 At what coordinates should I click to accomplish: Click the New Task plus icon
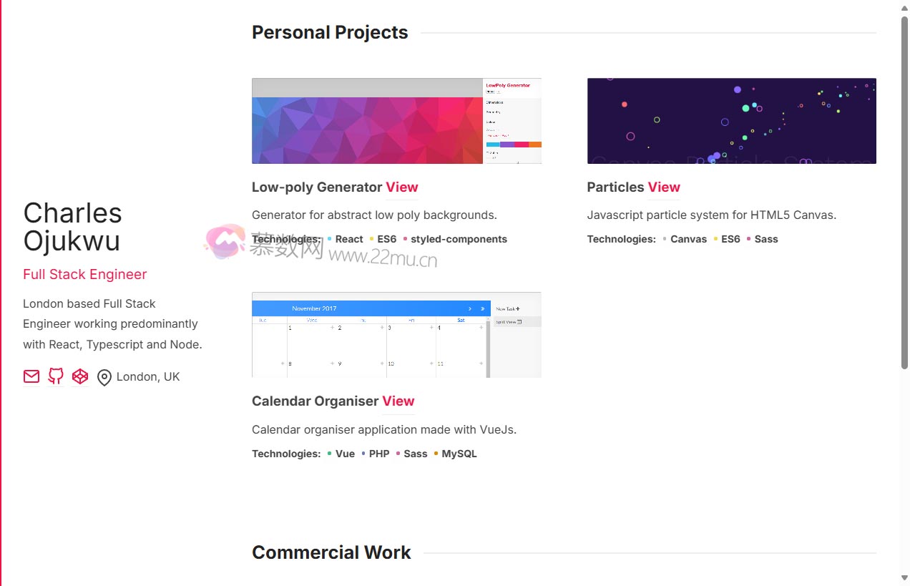point(517,308)
